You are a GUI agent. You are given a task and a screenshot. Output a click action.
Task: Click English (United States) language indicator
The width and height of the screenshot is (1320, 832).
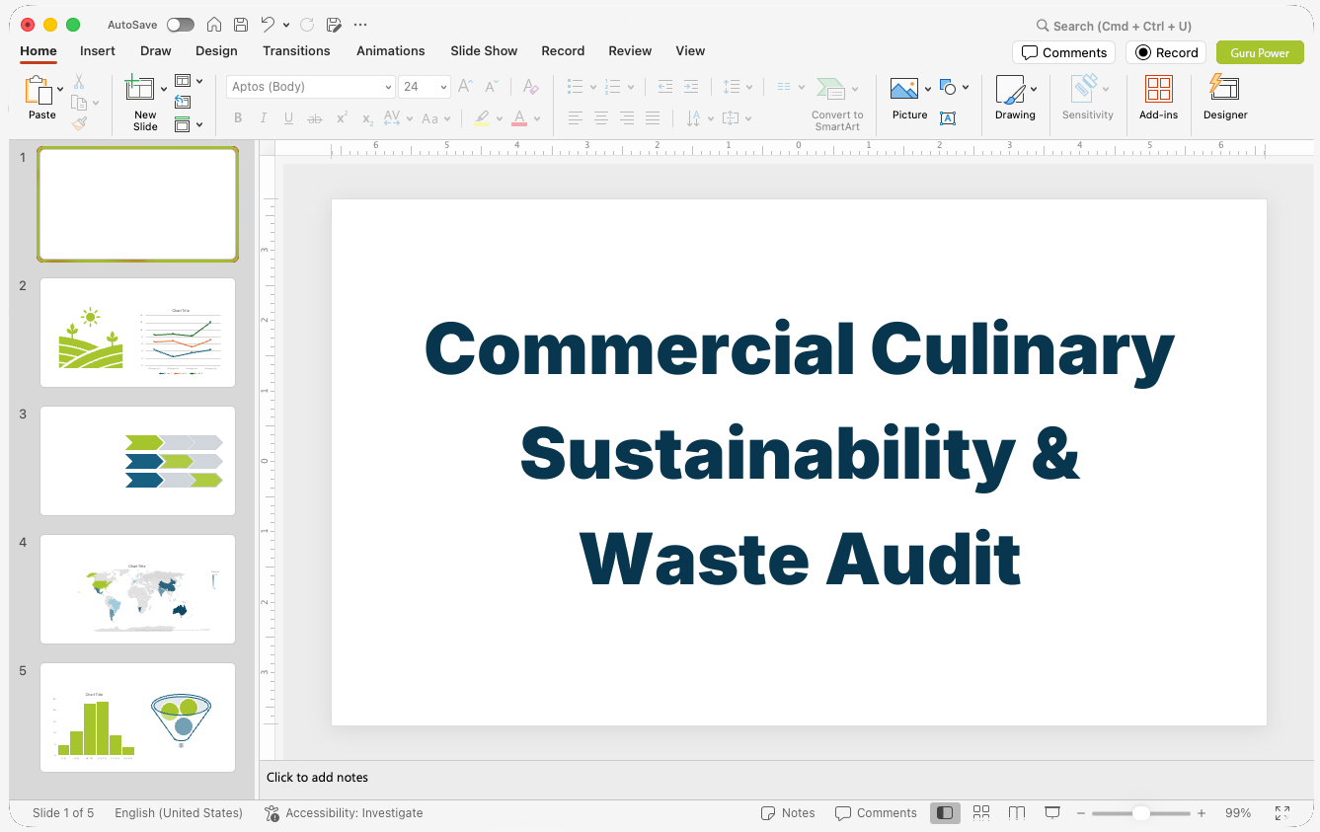pyautogui.click(x=179, y=813)
